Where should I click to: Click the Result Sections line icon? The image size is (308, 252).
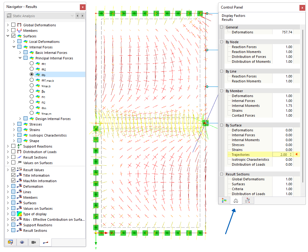(19, 157)
